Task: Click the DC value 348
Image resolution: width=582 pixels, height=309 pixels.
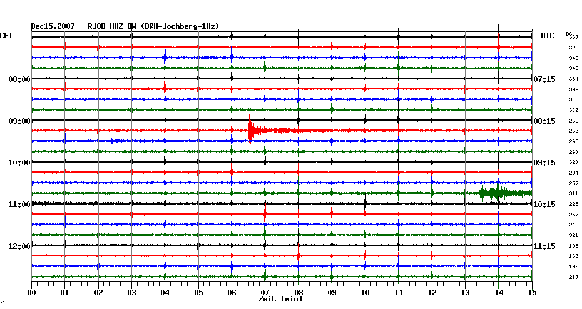Action: tap(574, 69)
